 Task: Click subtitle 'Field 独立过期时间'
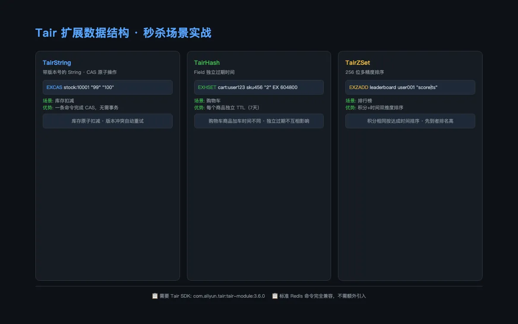215,72
